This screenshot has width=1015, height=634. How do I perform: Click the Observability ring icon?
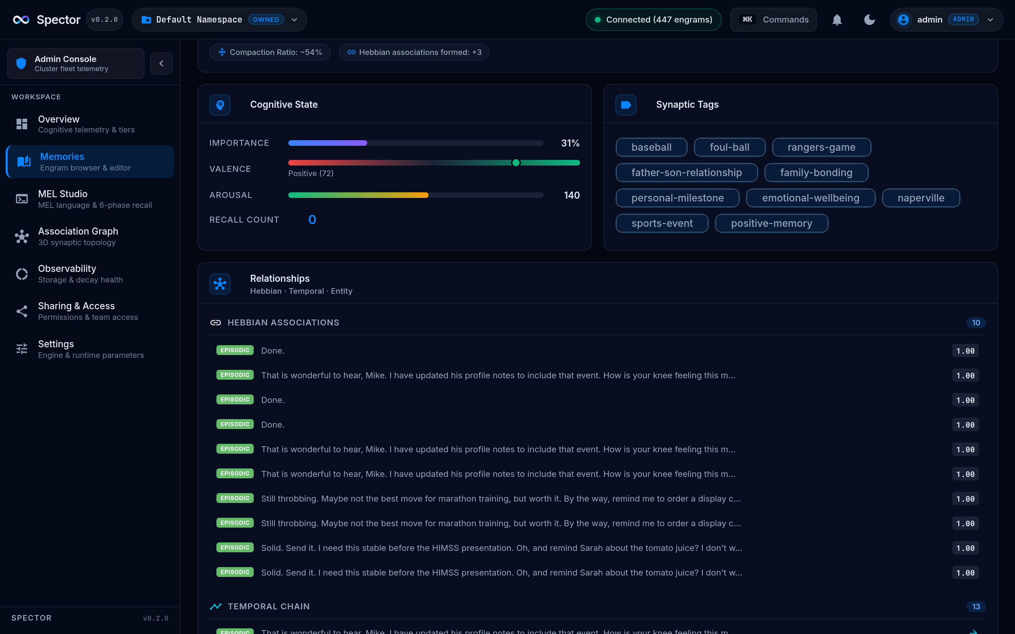coord(22,274)
